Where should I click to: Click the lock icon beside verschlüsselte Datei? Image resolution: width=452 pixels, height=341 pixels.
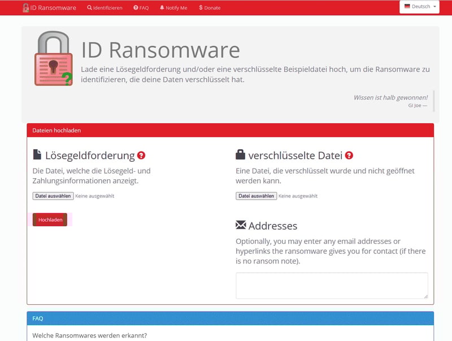[241, 155]
